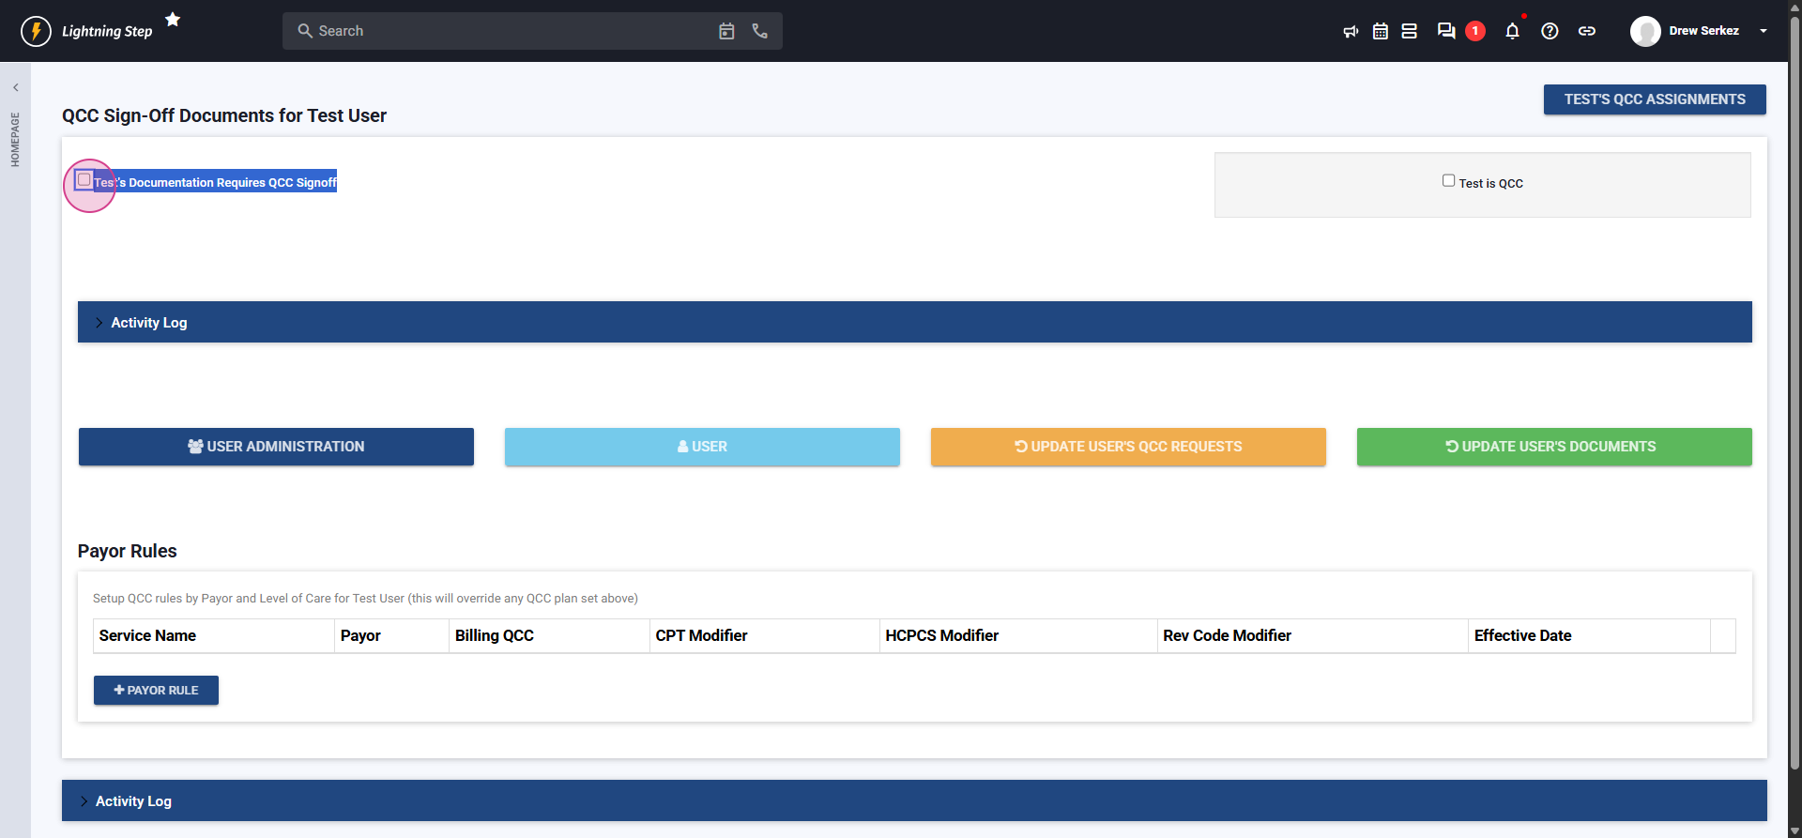Screen dimensions: 1802x838
Task: Click the help question mark icon
Action: [1550, 31]
